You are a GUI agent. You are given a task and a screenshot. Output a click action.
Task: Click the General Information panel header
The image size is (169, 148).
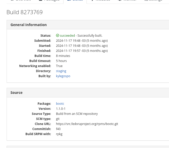(28, 25)
